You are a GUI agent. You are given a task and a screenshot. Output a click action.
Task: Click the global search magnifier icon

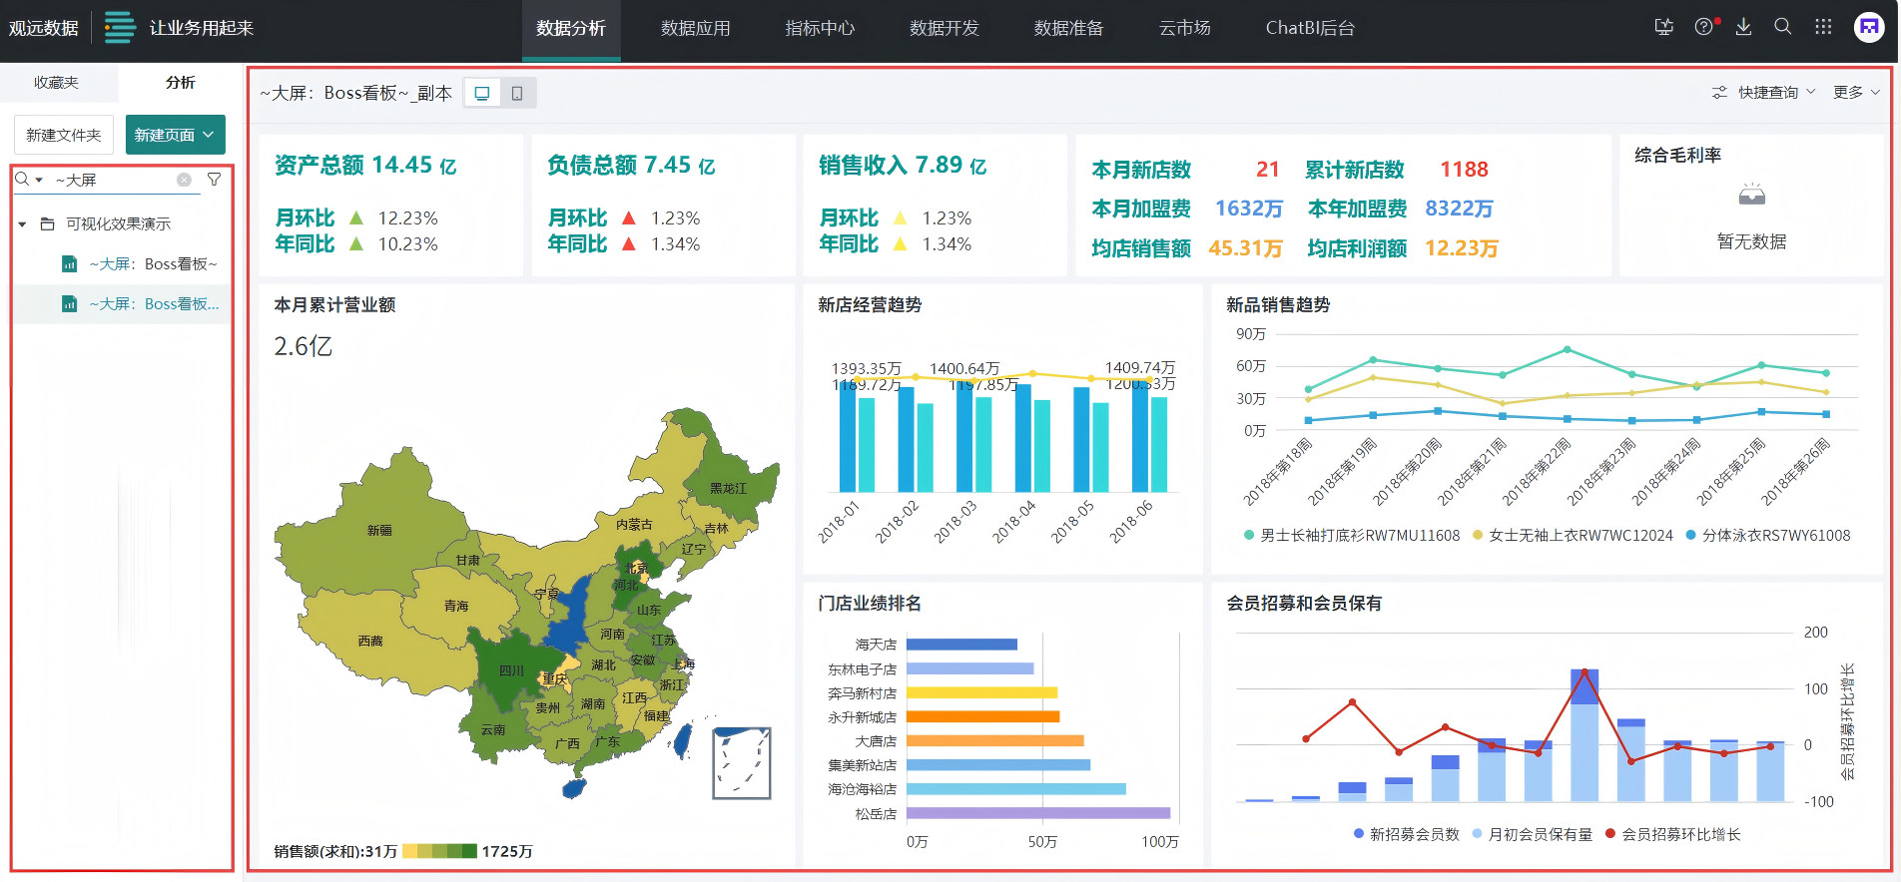pos(1782,27)
